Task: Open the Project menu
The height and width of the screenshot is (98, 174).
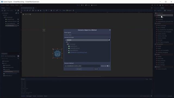Action: tap(7, 5)
